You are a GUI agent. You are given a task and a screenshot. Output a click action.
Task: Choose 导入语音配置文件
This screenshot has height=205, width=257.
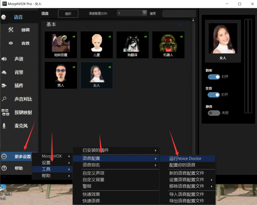click(187, 194)
